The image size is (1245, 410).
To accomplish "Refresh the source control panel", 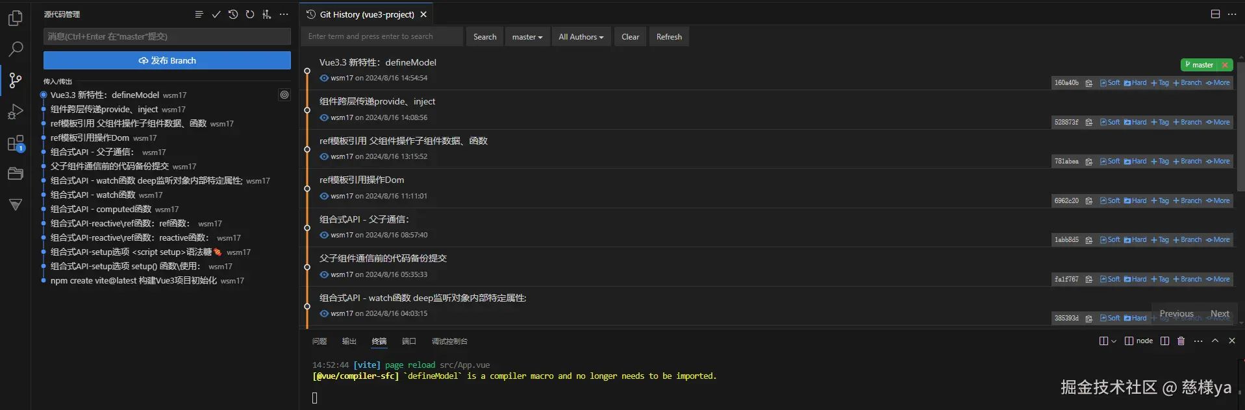I will click(x=250, y=14).
